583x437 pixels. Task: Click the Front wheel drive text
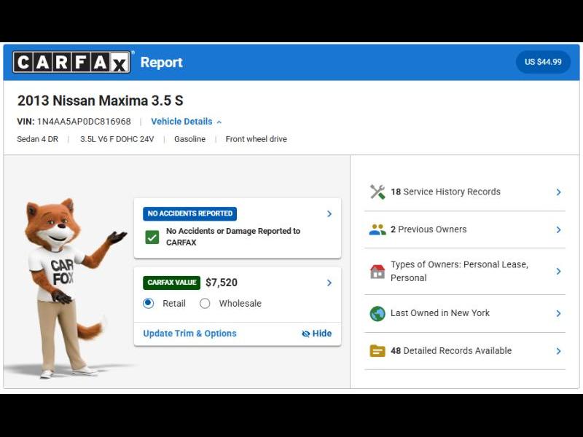click(257, 139)
